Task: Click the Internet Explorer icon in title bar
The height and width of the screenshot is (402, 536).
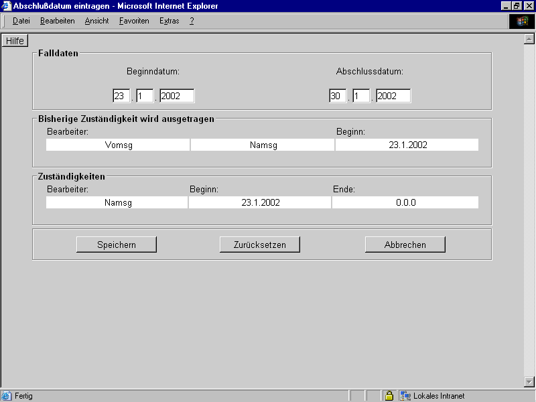Action: tap(7, 6)
